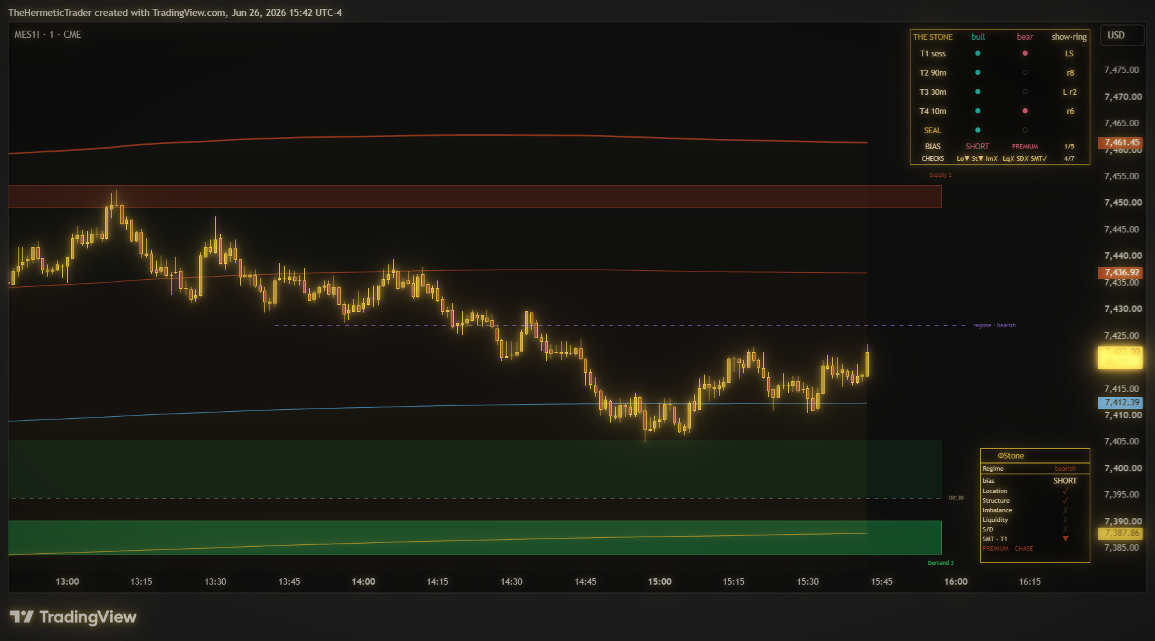
Task: Click the ΦStone panel title
Action: [1011, 456]
